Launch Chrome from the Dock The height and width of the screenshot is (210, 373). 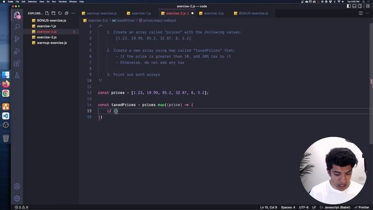6,93
